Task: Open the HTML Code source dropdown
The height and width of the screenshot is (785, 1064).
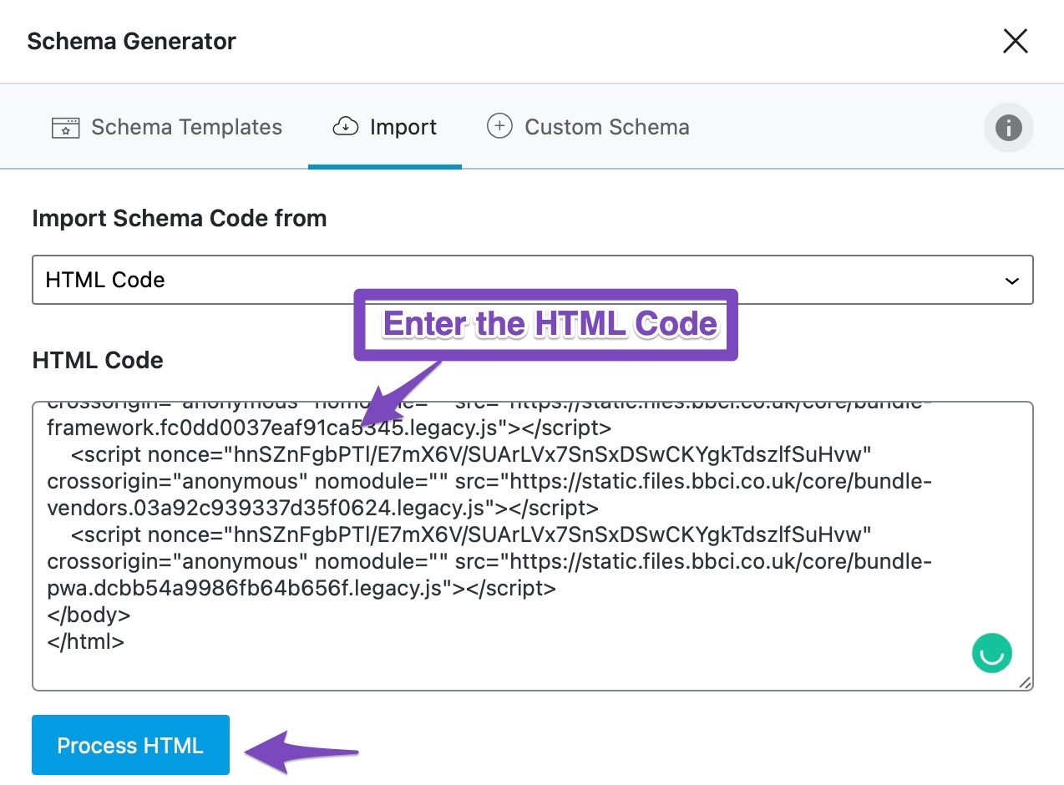Action: click(x=533, y=280)
